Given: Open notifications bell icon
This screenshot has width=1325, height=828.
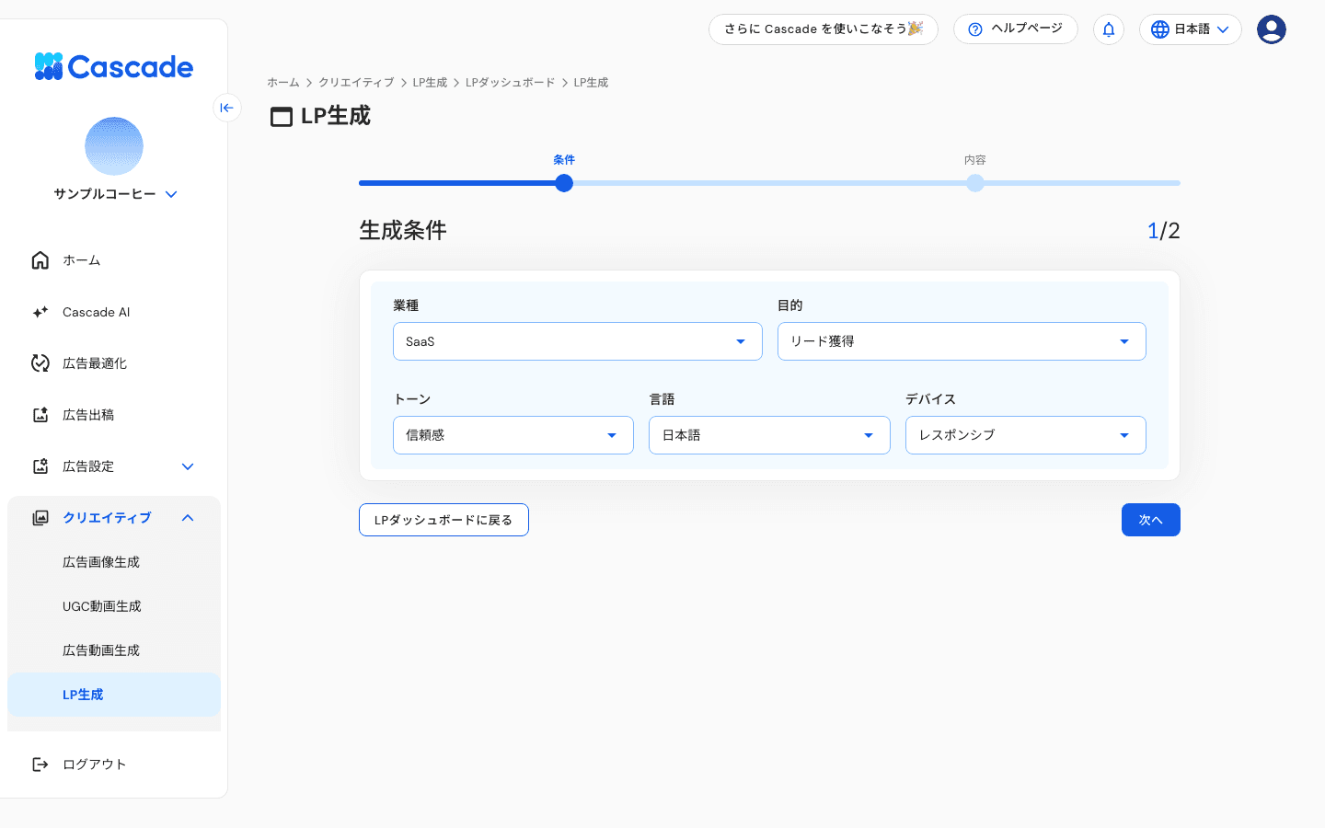Looking at the screenshot, I should click(1109, 29).
